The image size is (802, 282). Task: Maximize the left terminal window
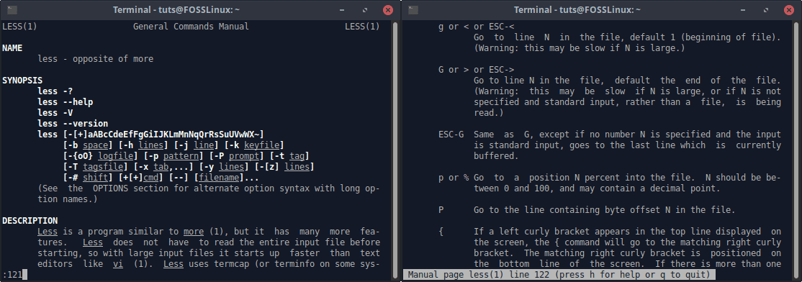(365, 9)
